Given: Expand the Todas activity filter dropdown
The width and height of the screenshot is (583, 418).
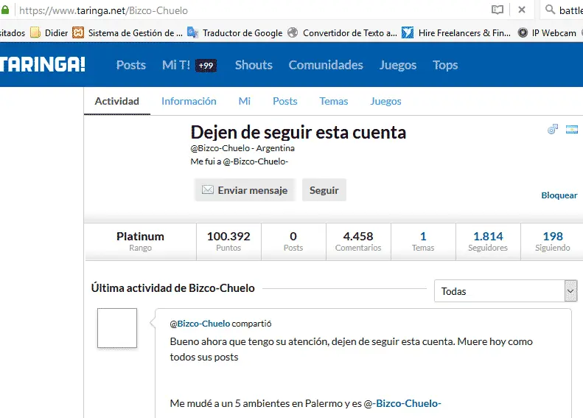Looking at the screenshot, I should pyautogui.click(x=570, y=291).
